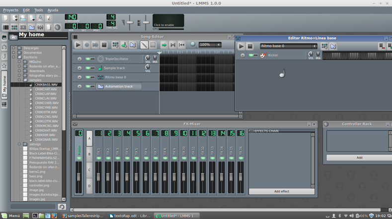Show Automation Editor via main toolbar icon

(x=31, y=27)
